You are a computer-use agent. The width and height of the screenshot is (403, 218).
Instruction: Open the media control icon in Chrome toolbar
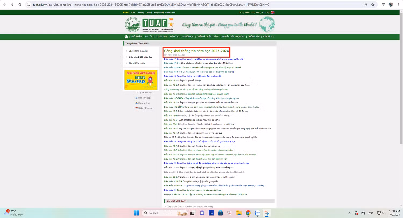point(383,5)
